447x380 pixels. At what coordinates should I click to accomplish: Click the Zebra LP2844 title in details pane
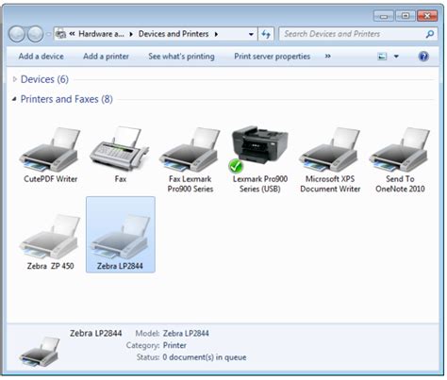(x=95, y=333)
